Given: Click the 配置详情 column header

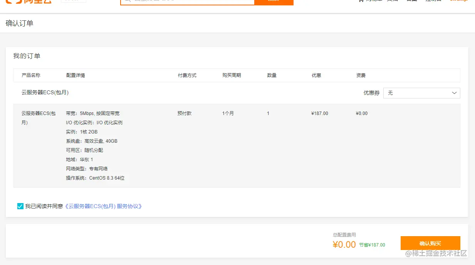Looking at the screenshot, I should click(x=76, y=75).
